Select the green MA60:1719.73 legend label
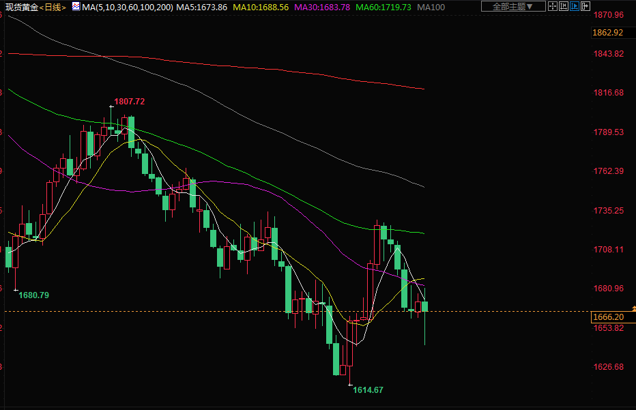The image size is (636, 410). (384, 8)
